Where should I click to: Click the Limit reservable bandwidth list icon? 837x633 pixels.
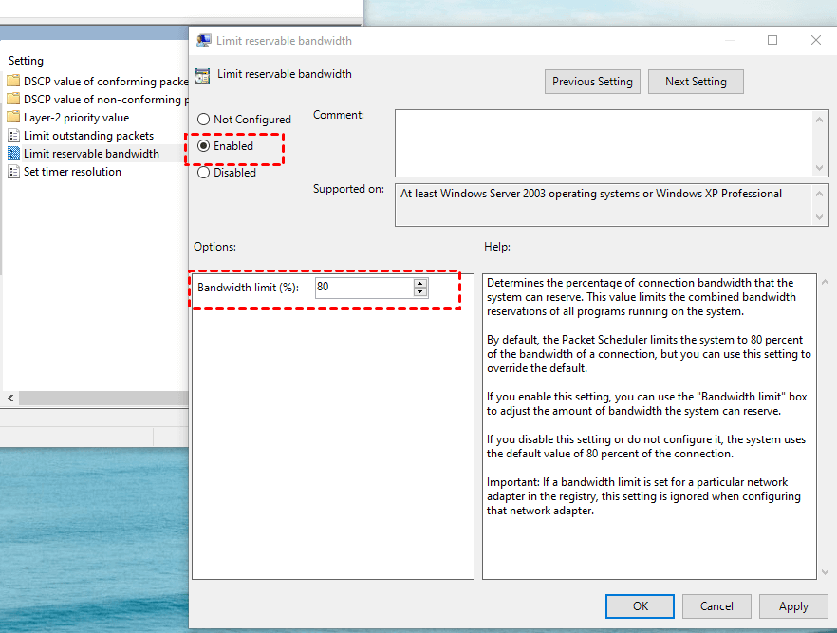pos(14,154)
